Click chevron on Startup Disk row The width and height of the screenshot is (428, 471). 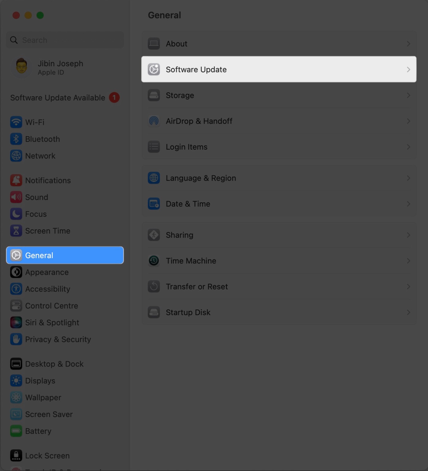[x=408, y=312]
